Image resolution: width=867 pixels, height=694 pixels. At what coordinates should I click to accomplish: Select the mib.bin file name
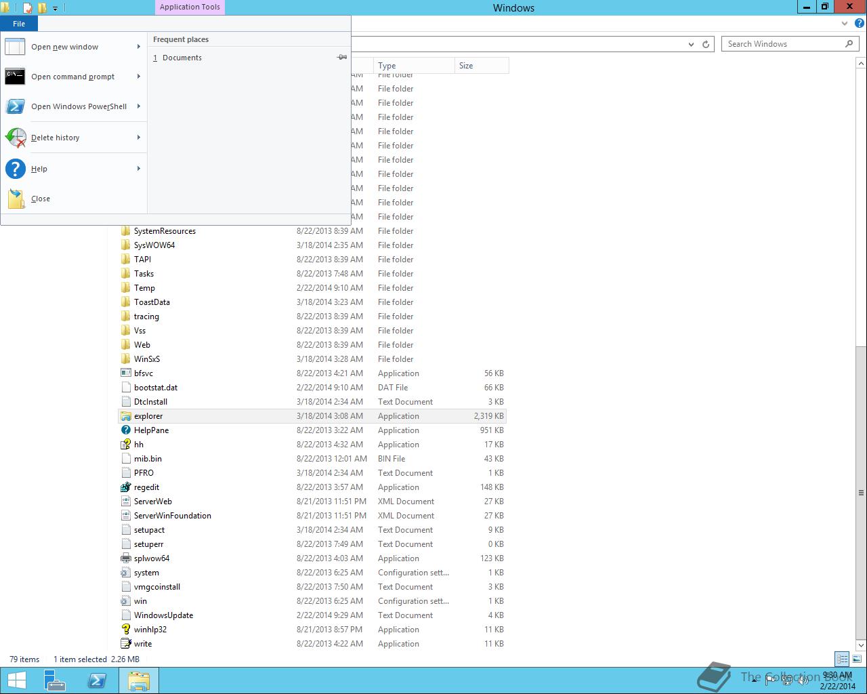click(148, 459)
